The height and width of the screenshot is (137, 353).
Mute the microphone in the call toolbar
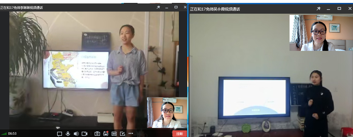(x=68, y=133)
